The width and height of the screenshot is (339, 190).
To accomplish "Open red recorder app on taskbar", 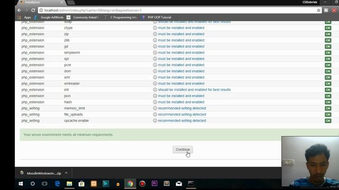I will click(142, 184).
